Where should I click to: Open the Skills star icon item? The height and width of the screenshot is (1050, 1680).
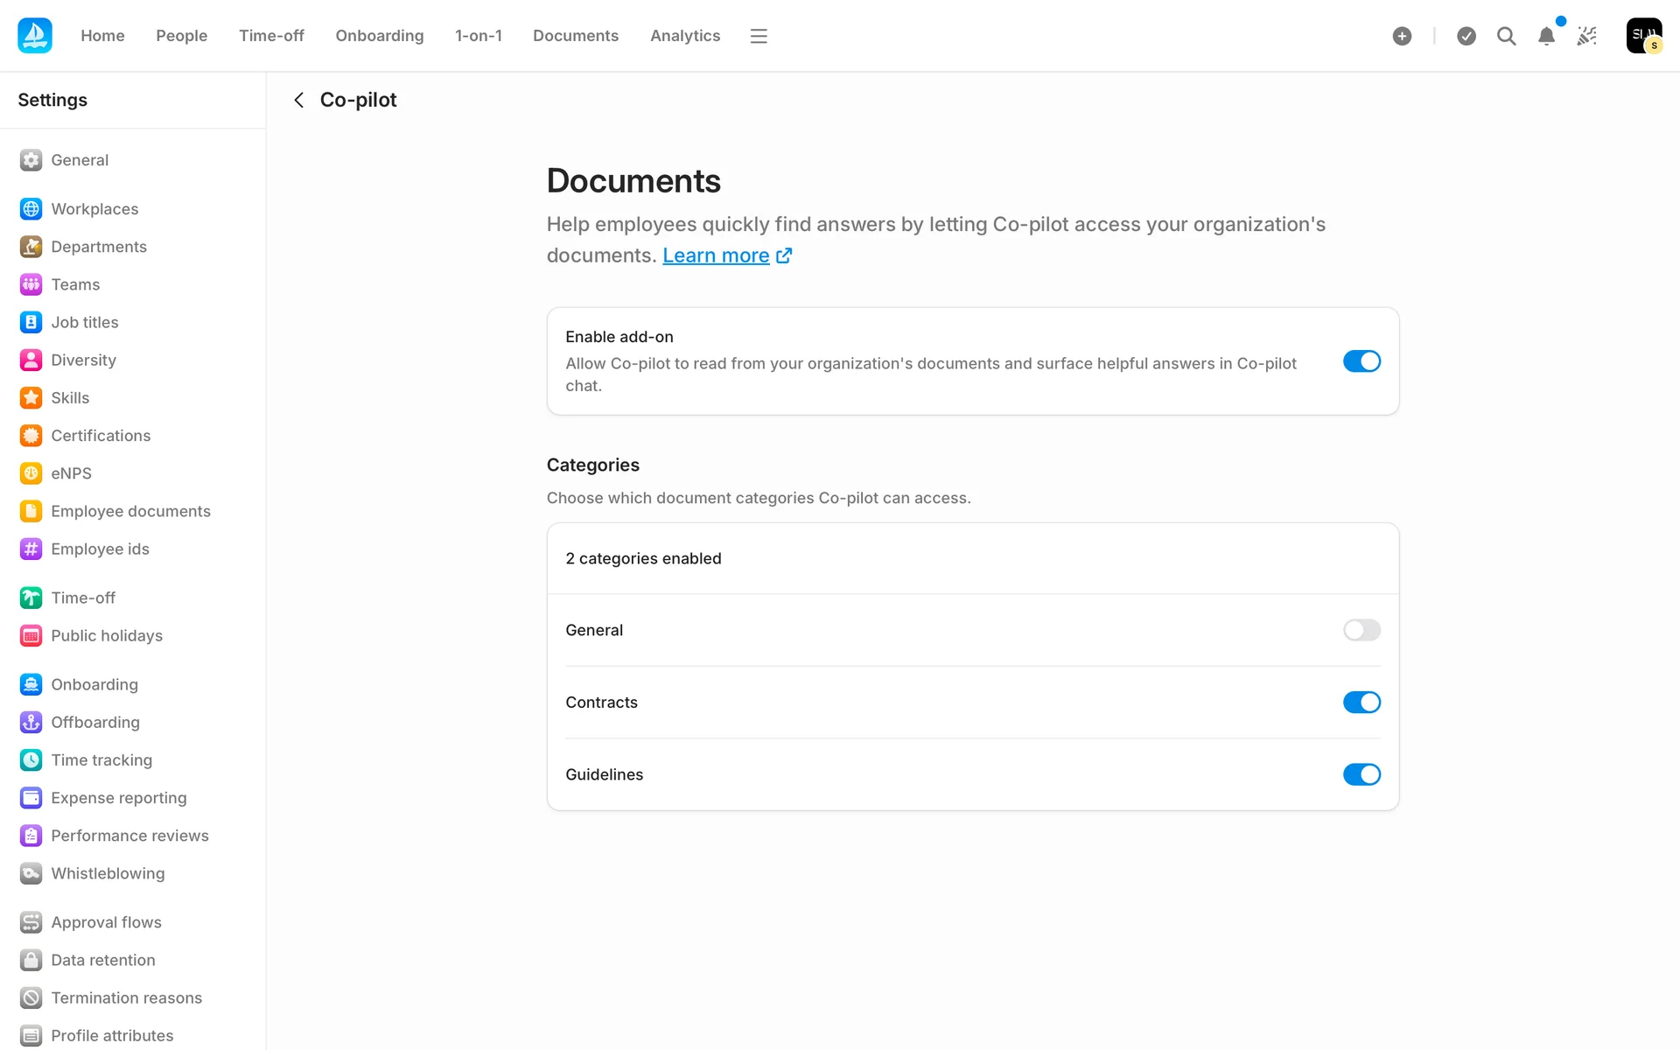pos(31,398)
